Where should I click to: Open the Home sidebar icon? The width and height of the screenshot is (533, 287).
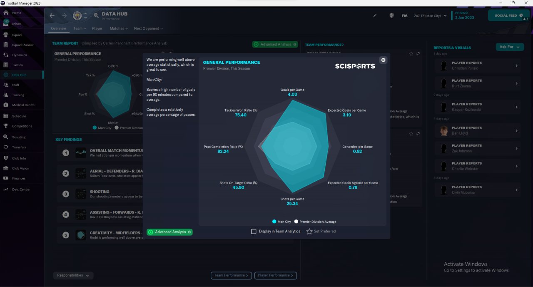(6, 12)
